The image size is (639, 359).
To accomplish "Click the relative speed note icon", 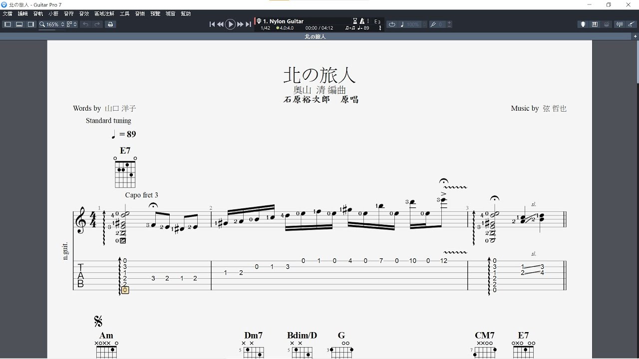I will click(402, 24).
